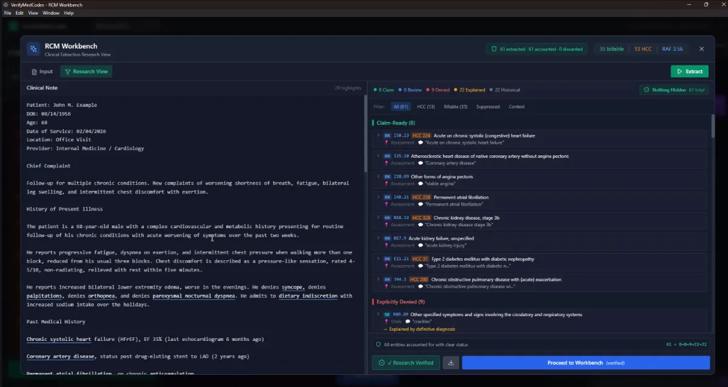Expand the R09.89 explicitly denied row

pos(378,315)
